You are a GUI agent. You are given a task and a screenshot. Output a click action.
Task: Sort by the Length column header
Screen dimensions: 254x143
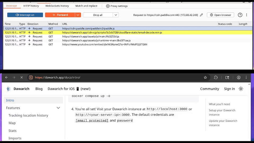(x=243, y=24)
